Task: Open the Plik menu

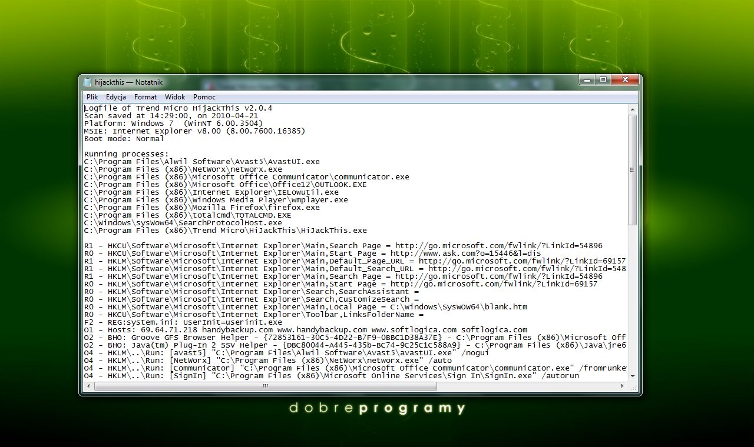Action: (x=92, y=97)
